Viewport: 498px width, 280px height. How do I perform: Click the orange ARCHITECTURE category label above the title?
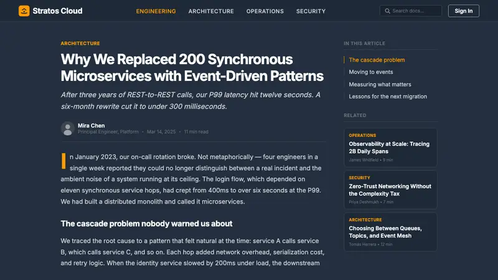pos(80,43)
